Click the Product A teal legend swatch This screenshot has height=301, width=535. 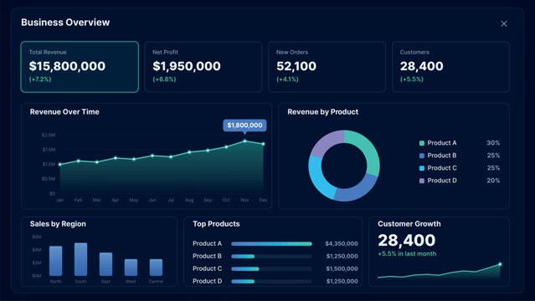[x=422, y=143]
